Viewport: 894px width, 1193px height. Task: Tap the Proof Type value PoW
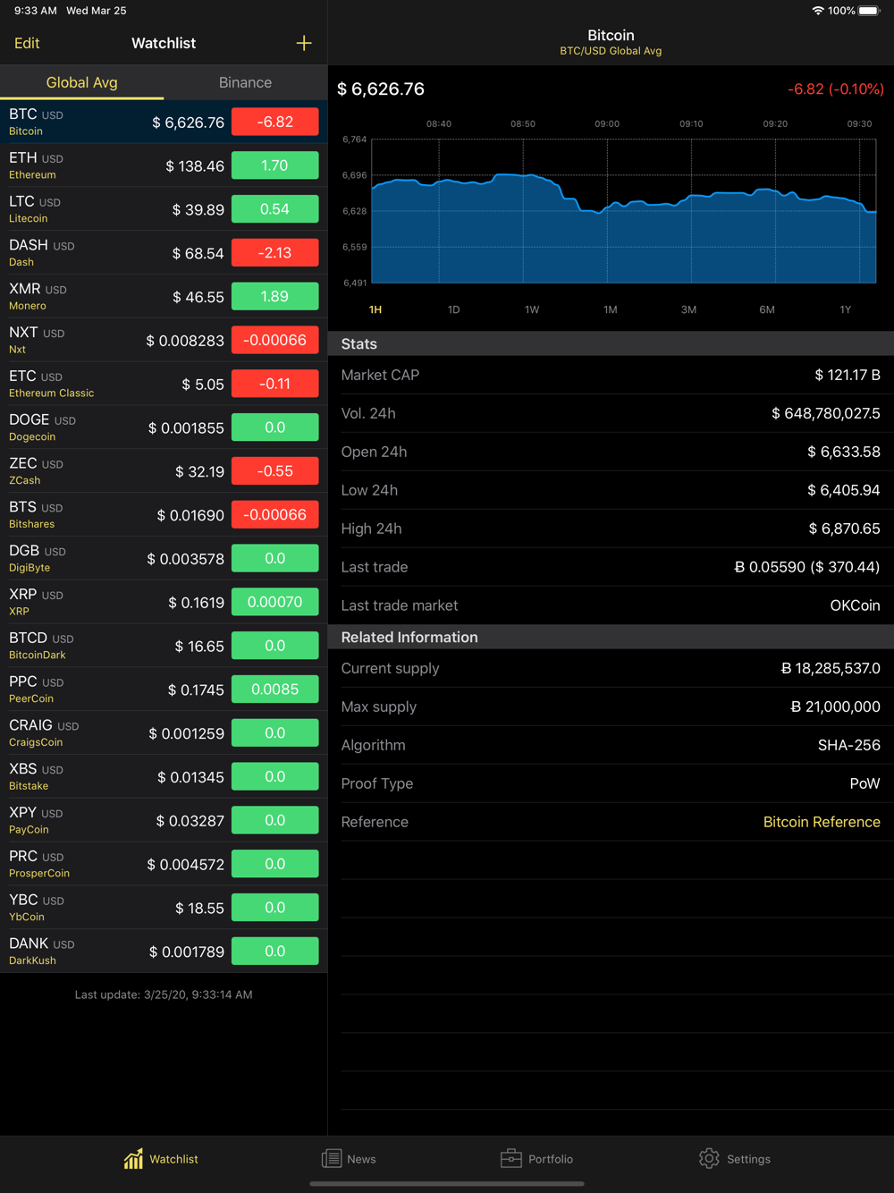[x=865, y=783]
